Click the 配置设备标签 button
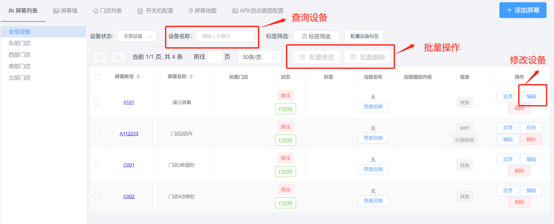This screenshot has width=554, height=224. click(364, 36)
